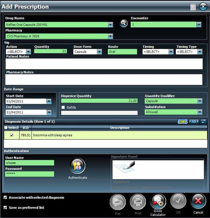Screen dimensions: 210x218
Task: Cancel the prescription with red X
Action: (198, 201)
